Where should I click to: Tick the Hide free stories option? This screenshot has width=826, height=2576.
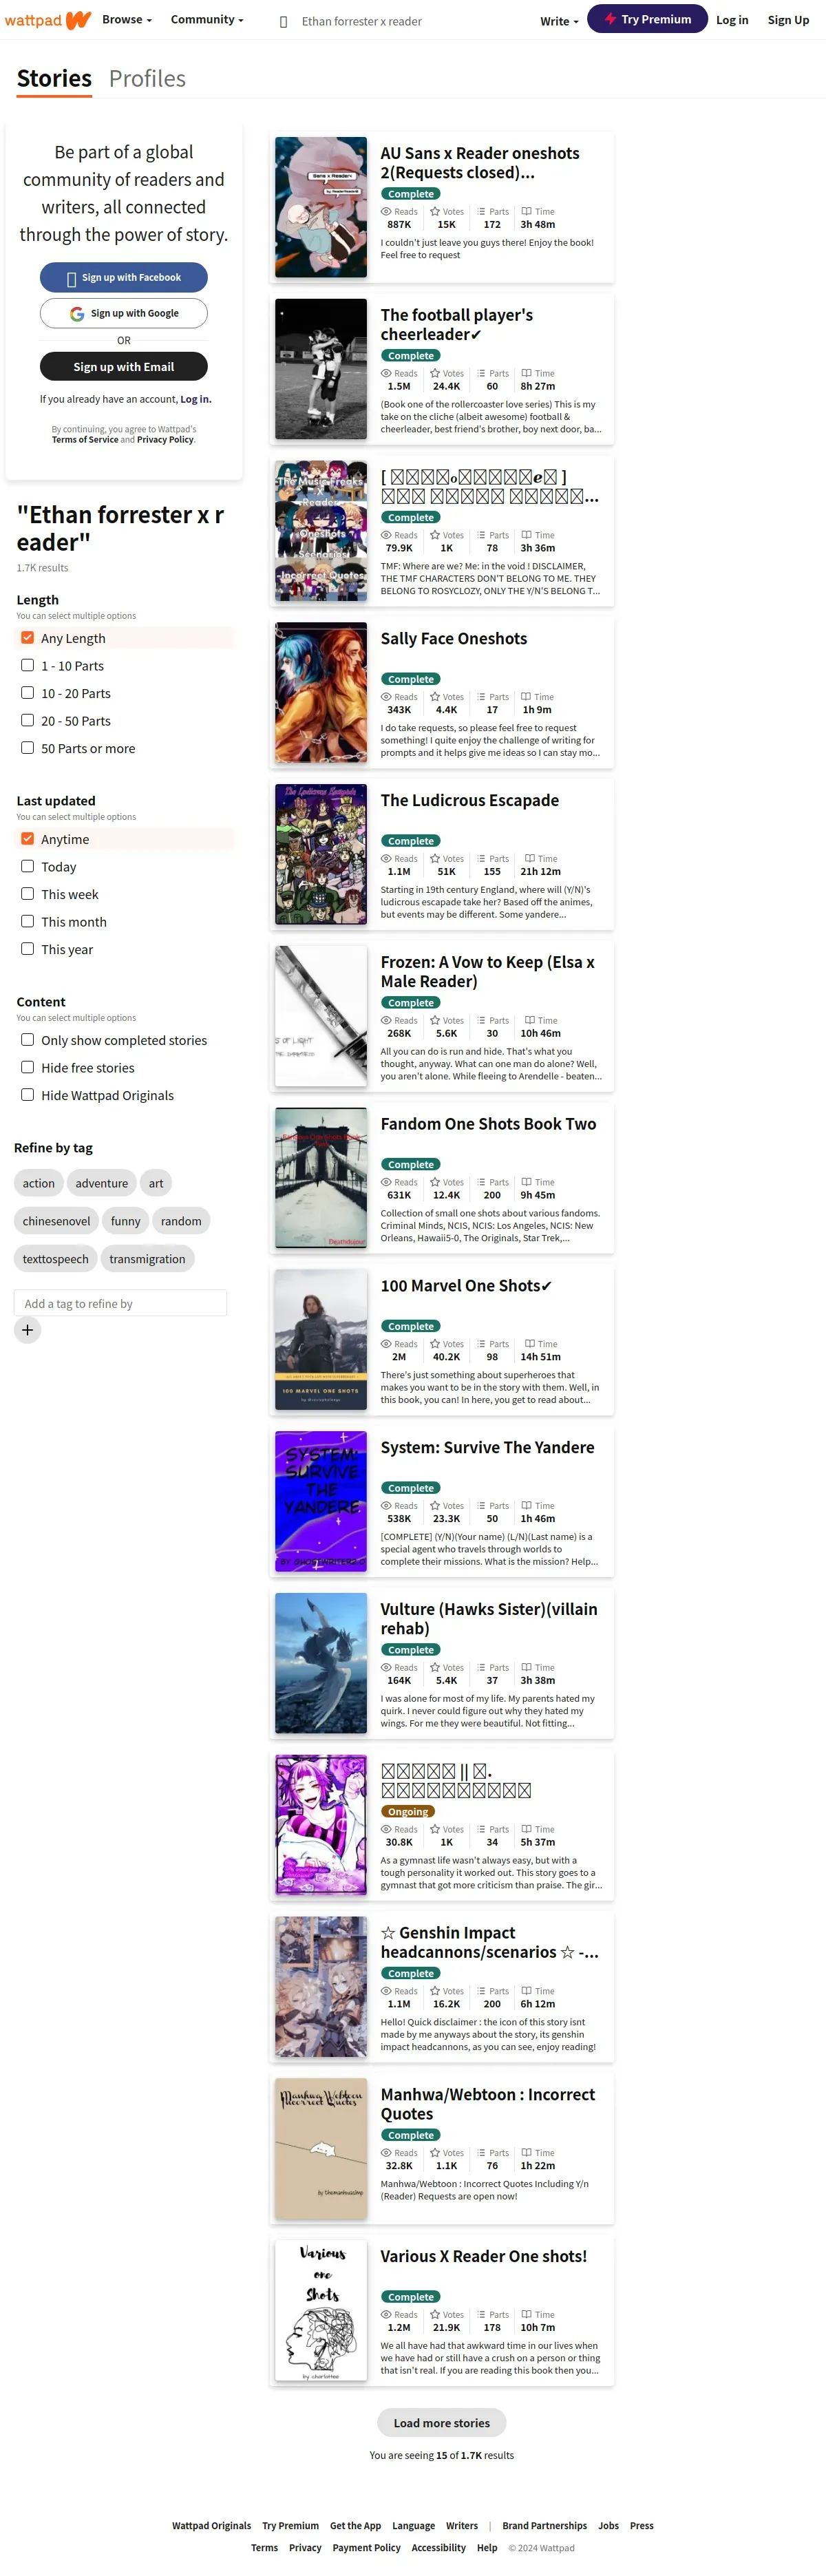click(28, 1067)
